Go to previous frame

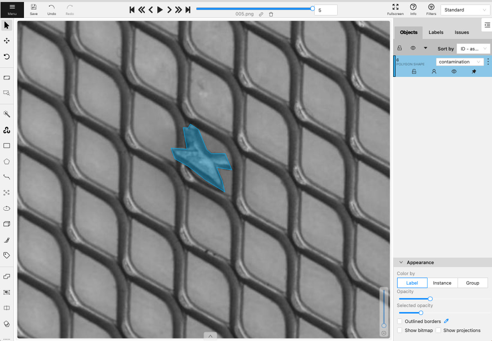click(x=151, y=9)
